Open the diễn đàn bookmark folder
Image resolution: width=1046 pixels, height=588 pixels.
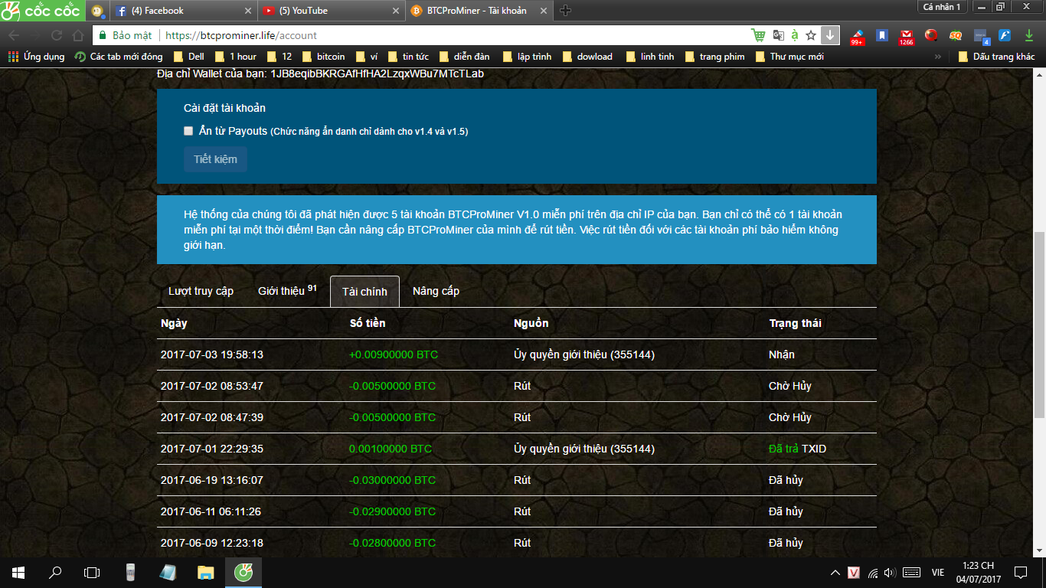(x=464, y=57)
